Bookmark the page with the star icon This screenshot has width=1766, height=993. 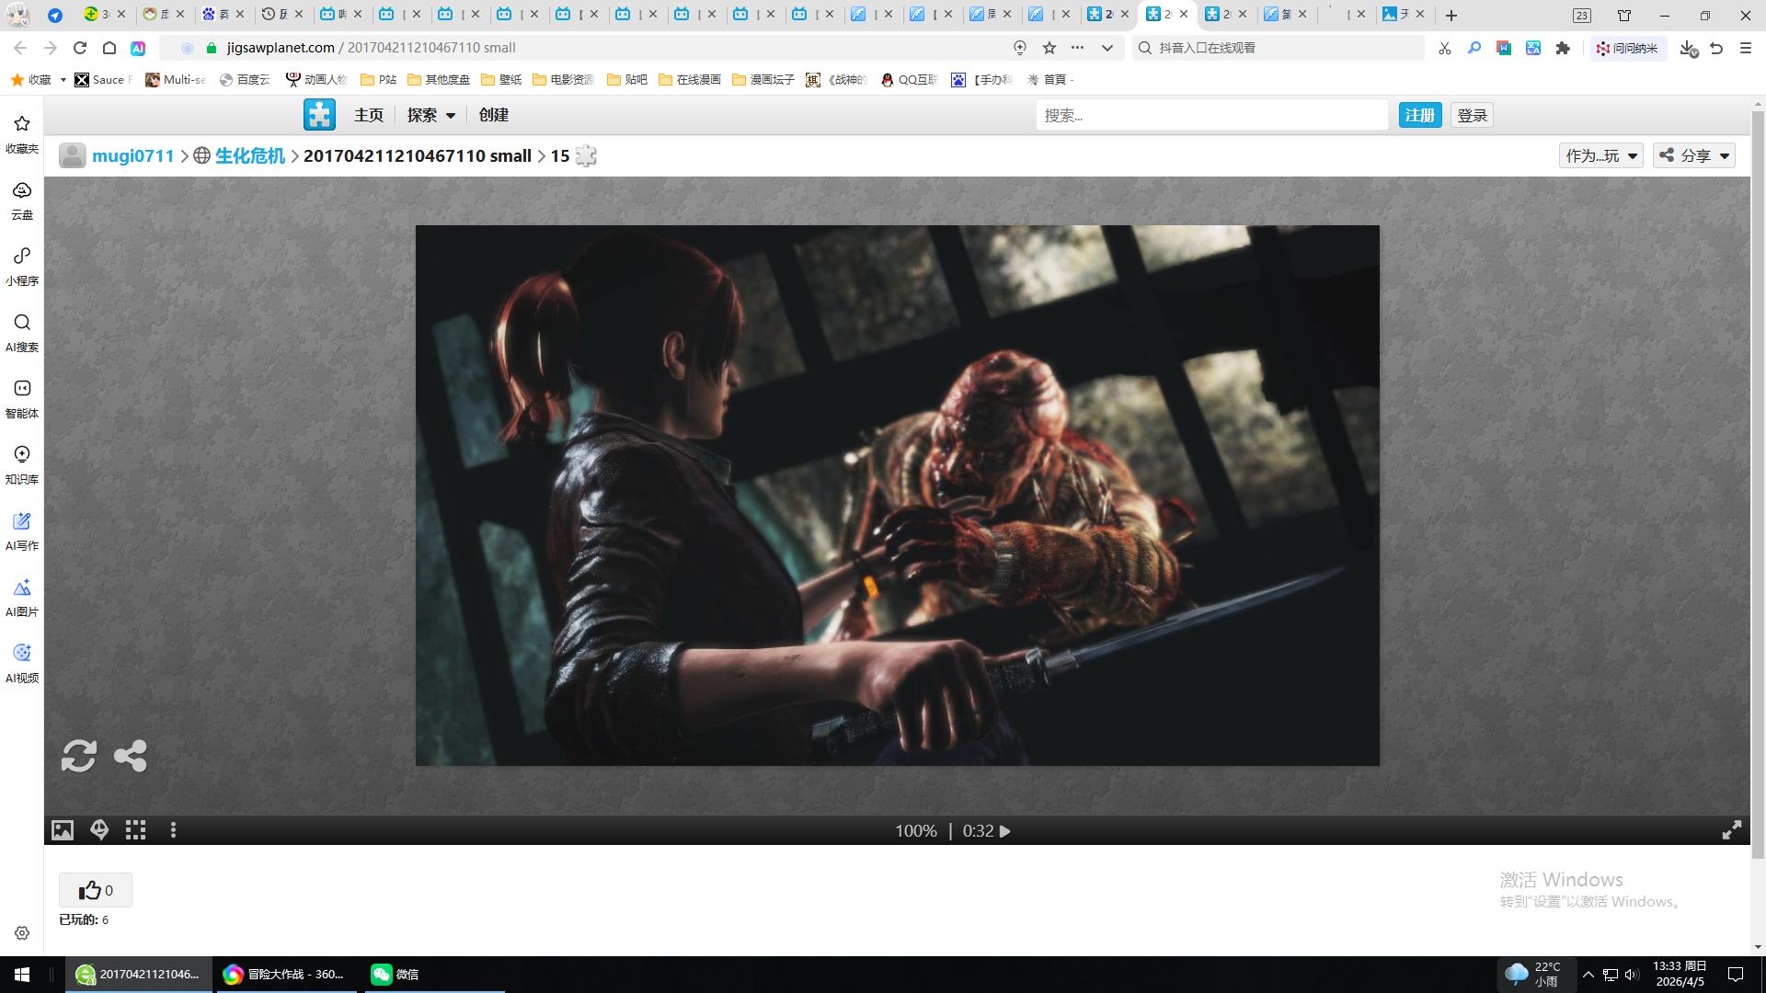coord(1049,48)
